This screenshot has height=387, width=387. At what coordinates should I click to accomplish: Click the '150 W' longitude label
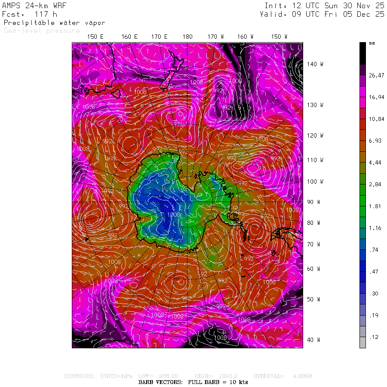tap(279, 37)
